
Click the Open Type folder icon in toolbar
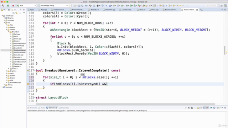pyautogui.click(x=144, y=6)
